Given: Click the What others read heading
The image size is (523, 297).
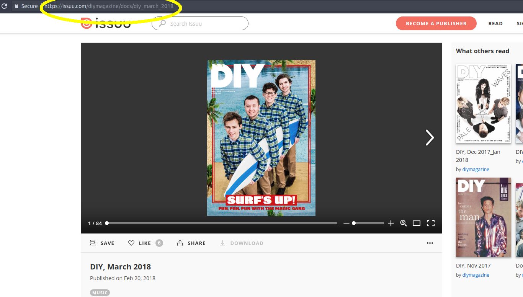Looking at the screenshot, I should pyautogui.click(x=482, y=51).
